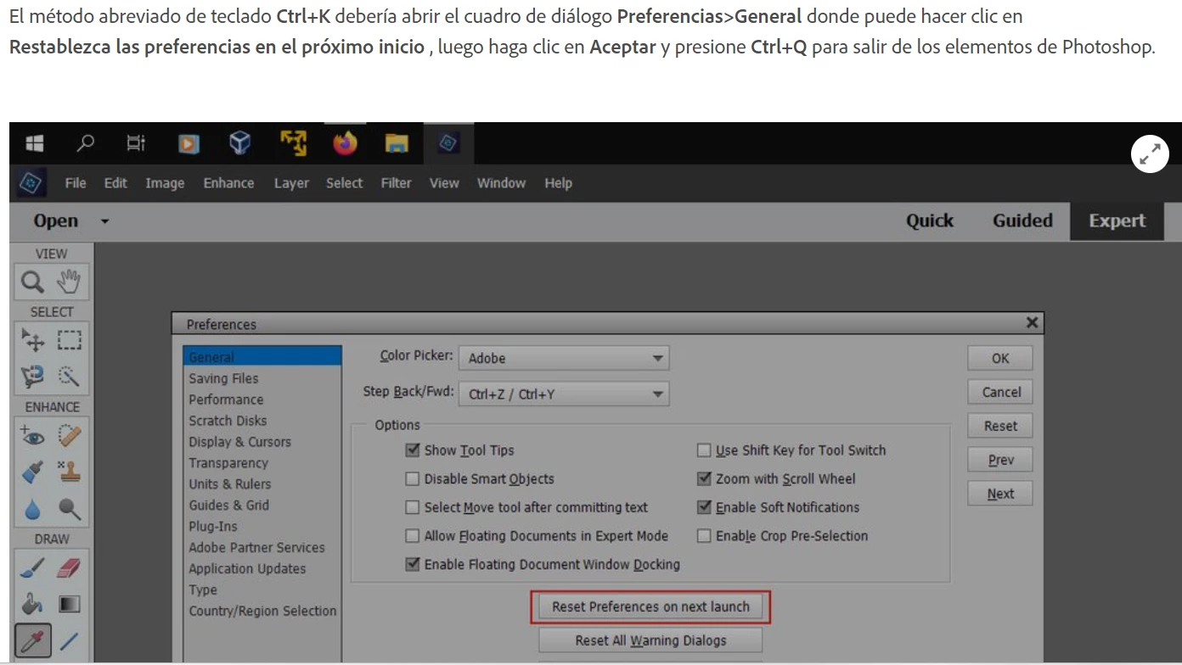The image size is (1182, 665).
Task: Select the Blur water-drop tool
Action: coord(33,509)
